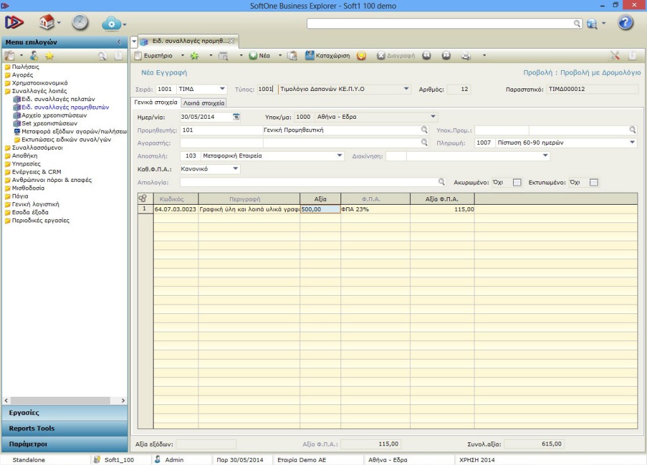Screen dimensions: 647x465
Task: Click the Νέα new record button
Action: pos(260,56)
